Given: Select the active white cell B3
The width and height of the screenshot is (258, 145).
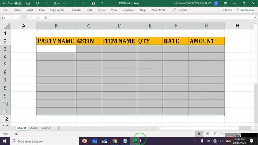Looking at the screenshot, I should 56,49.
